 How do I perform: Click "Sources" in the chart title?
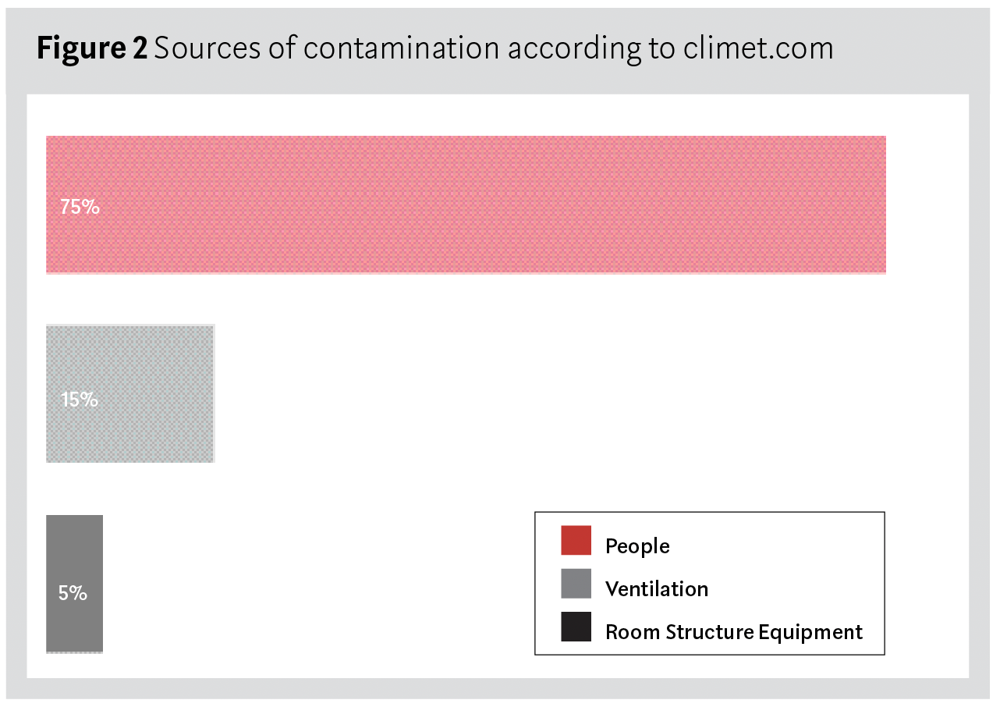(x=199, y=48)
